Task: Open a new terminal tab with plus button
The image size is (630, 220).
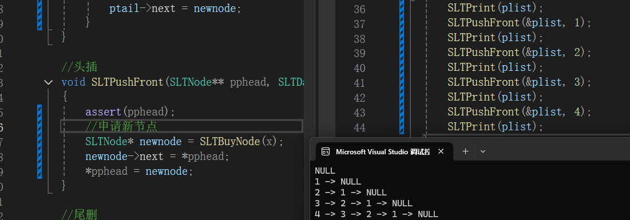Action: [x=465, y=151]
